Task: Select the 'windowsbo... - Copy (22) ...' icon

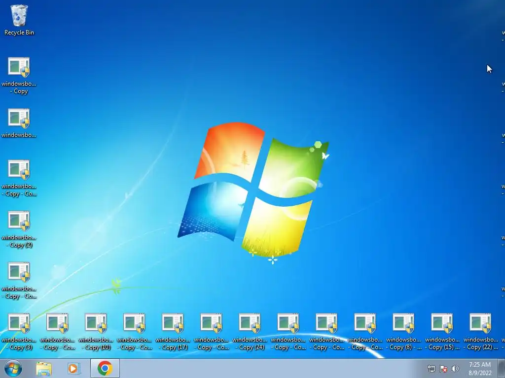Action: 480,332
